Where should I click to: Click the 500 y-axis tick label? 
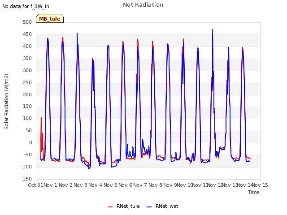27,22
